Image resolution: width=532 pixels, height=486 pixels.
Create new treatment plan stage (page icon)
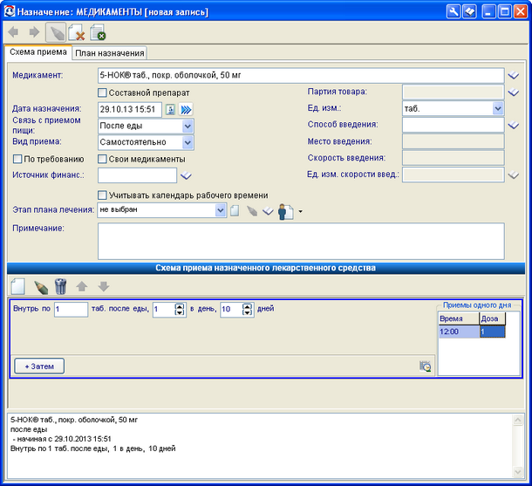[235, 211]
